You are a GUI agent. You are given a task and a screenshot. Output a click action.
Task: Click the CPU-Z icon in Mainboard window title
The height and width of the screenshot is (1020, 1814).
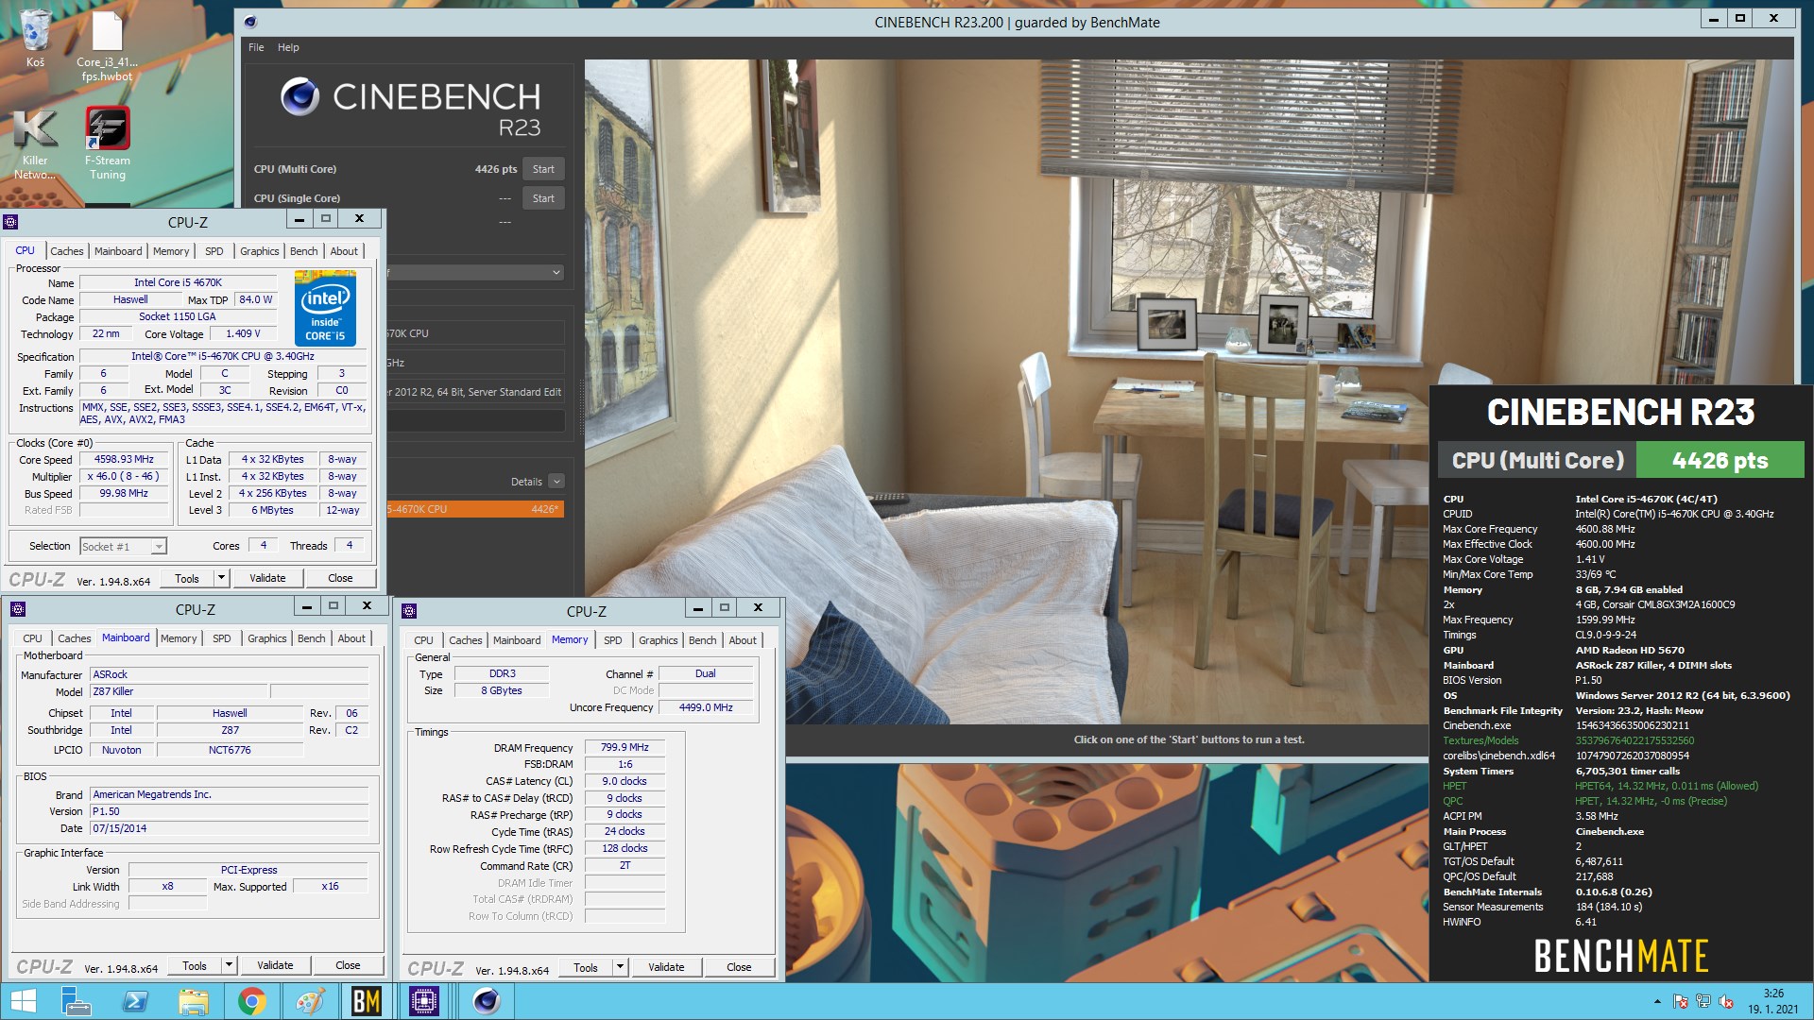[x=17, y=609]
